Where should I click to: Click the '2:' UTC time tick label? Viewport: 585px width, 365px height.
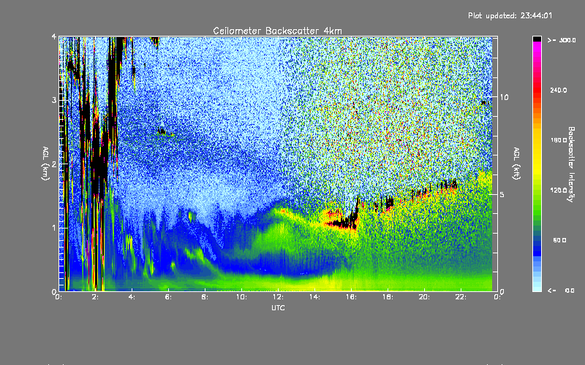(96, 297)
